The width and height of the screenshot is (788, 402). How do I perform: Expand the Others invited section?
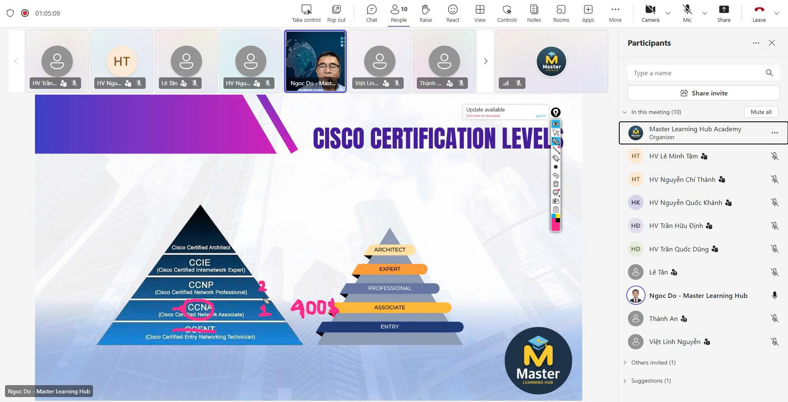625,362
